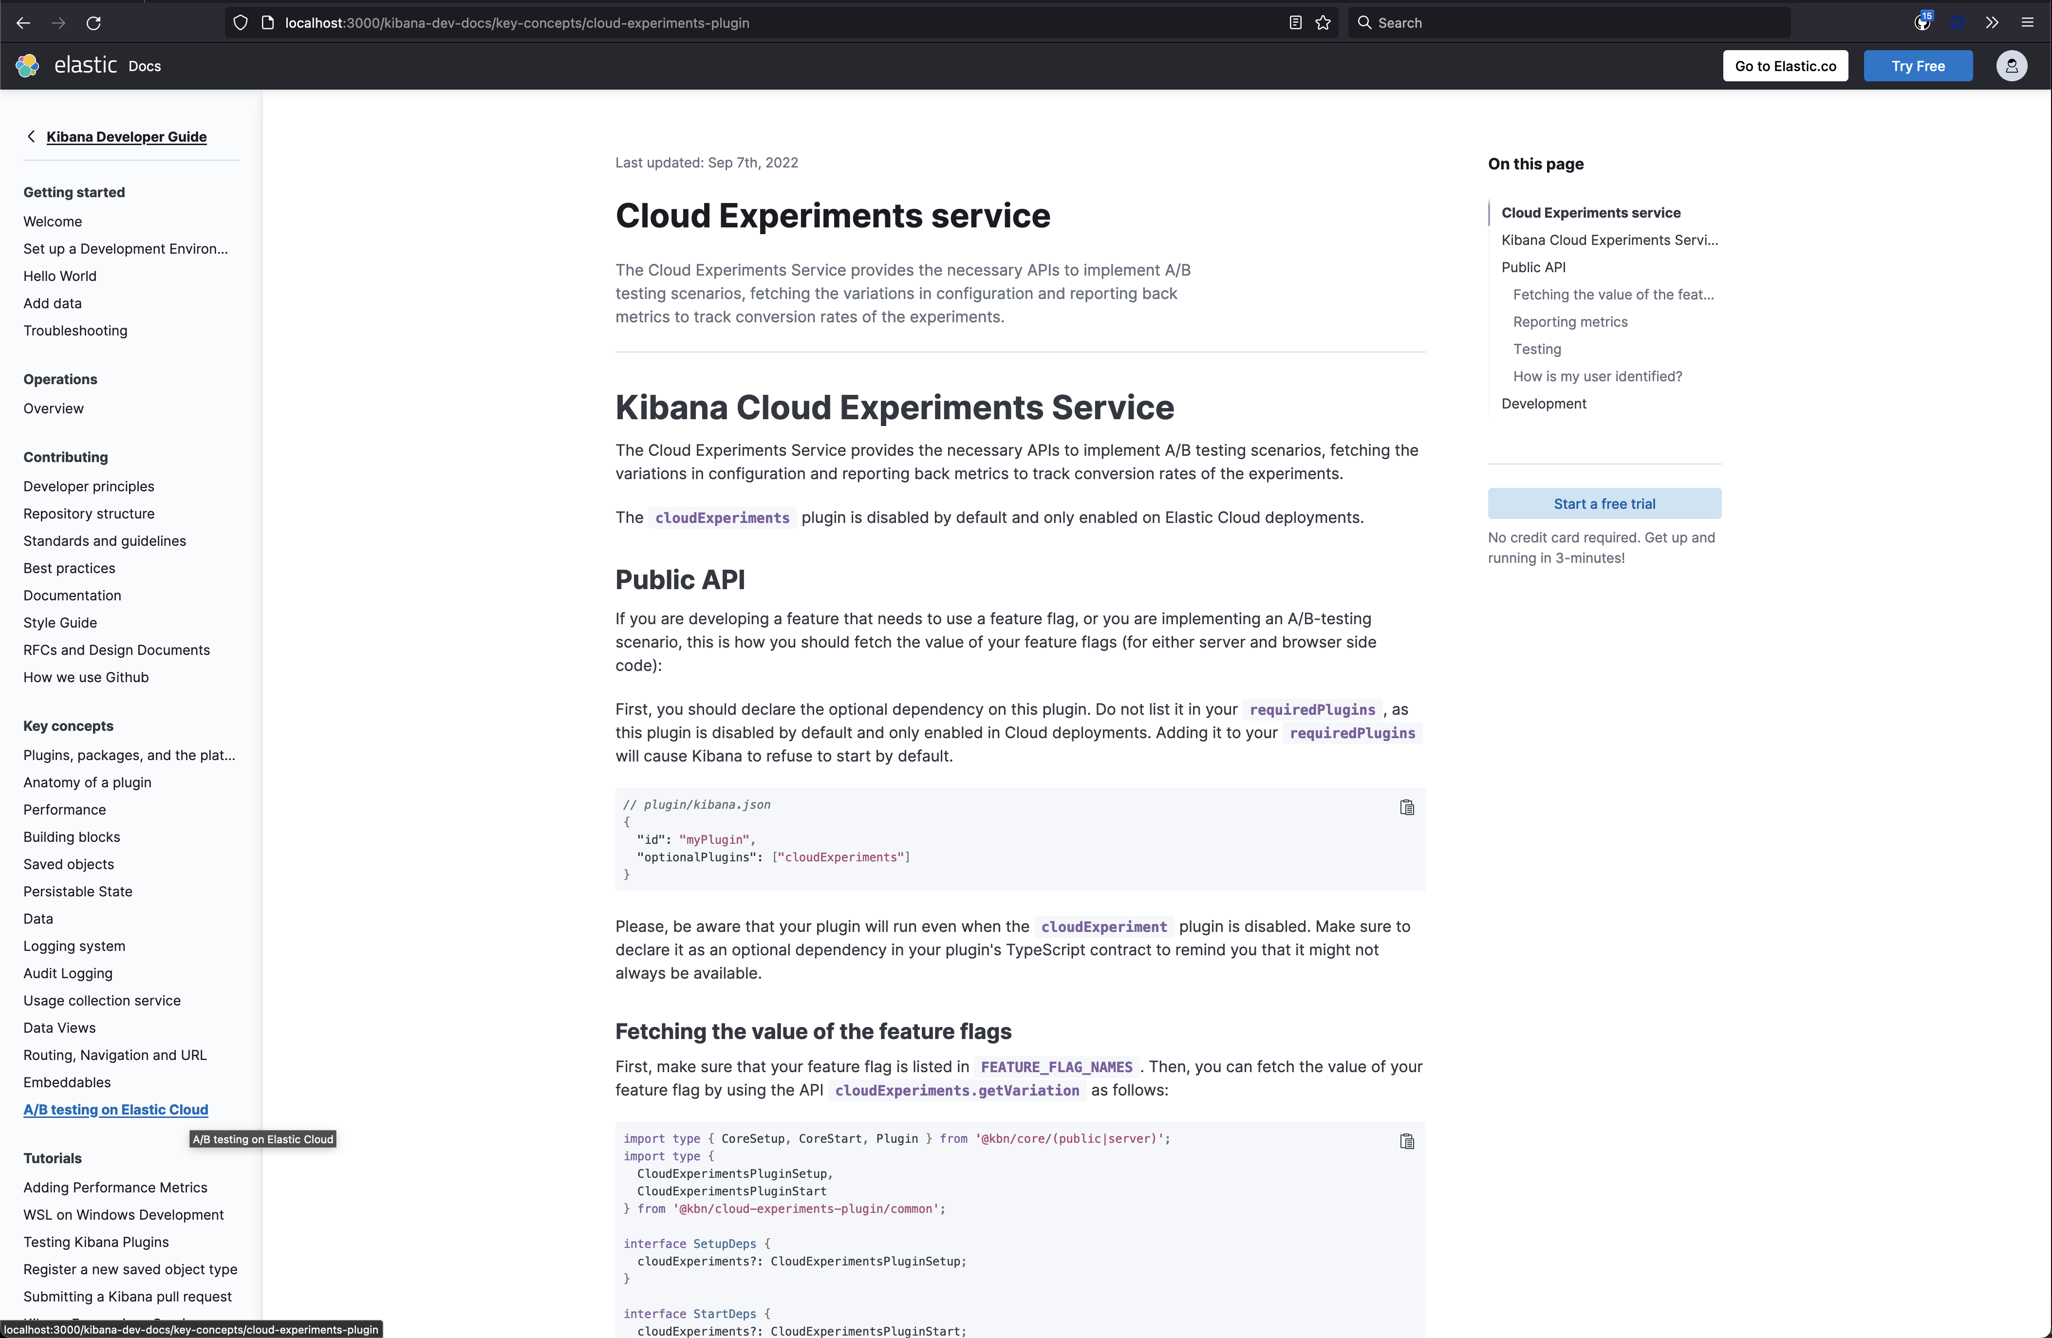
Task: Open the Data Views sidebar link
Action: [59, 1028]
